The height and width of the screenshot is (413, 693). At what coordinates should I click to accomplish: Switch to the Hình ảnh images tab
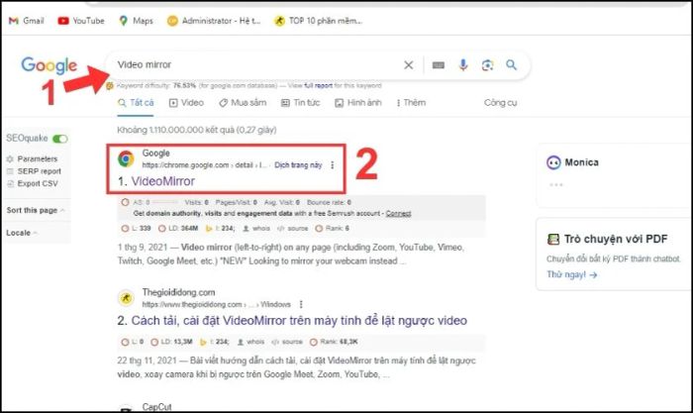click(x=358, y=102)
